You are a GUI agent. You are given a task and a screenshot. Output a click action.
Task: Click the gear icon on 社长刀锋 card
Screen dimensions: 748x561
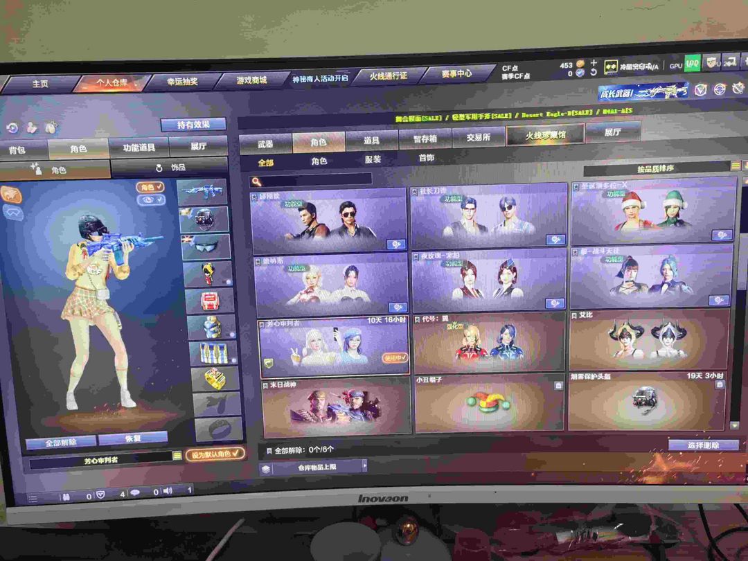coord(555,240)
